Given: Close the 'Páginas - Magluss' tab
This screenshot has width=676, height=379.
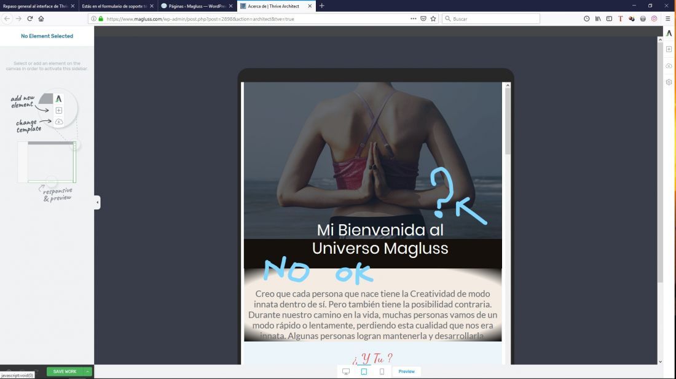Looking at the screenshot, I should pyautogui.click(x=230, y=6).
